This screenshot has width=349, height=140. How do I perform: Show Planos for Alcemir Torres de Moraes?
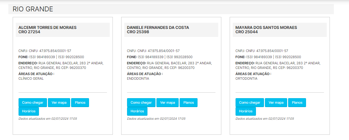[x=80, y=102]
